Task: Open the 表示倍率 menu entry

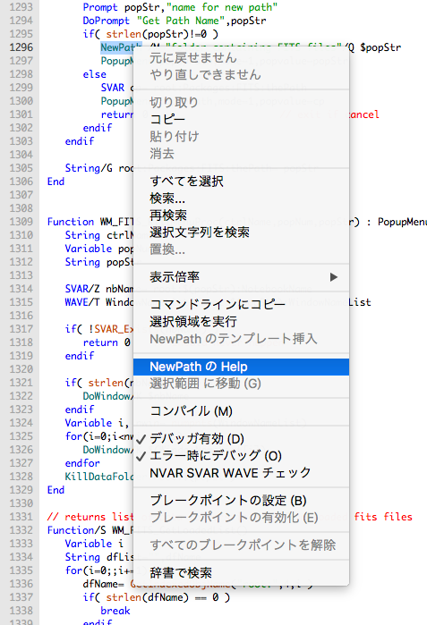Action: point(241,277)
